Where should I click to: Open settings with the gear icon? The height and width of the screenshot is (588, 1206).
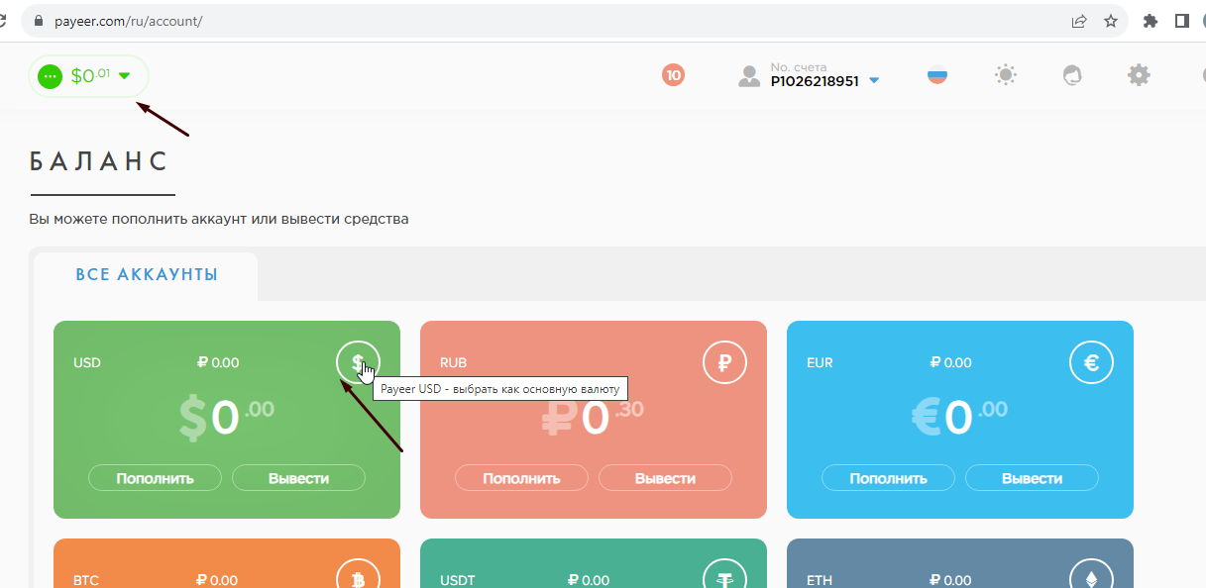(1139, 74)
